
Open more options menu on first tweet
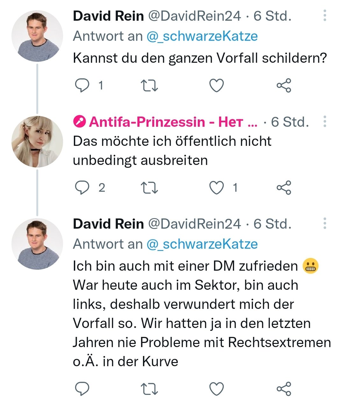325,16
